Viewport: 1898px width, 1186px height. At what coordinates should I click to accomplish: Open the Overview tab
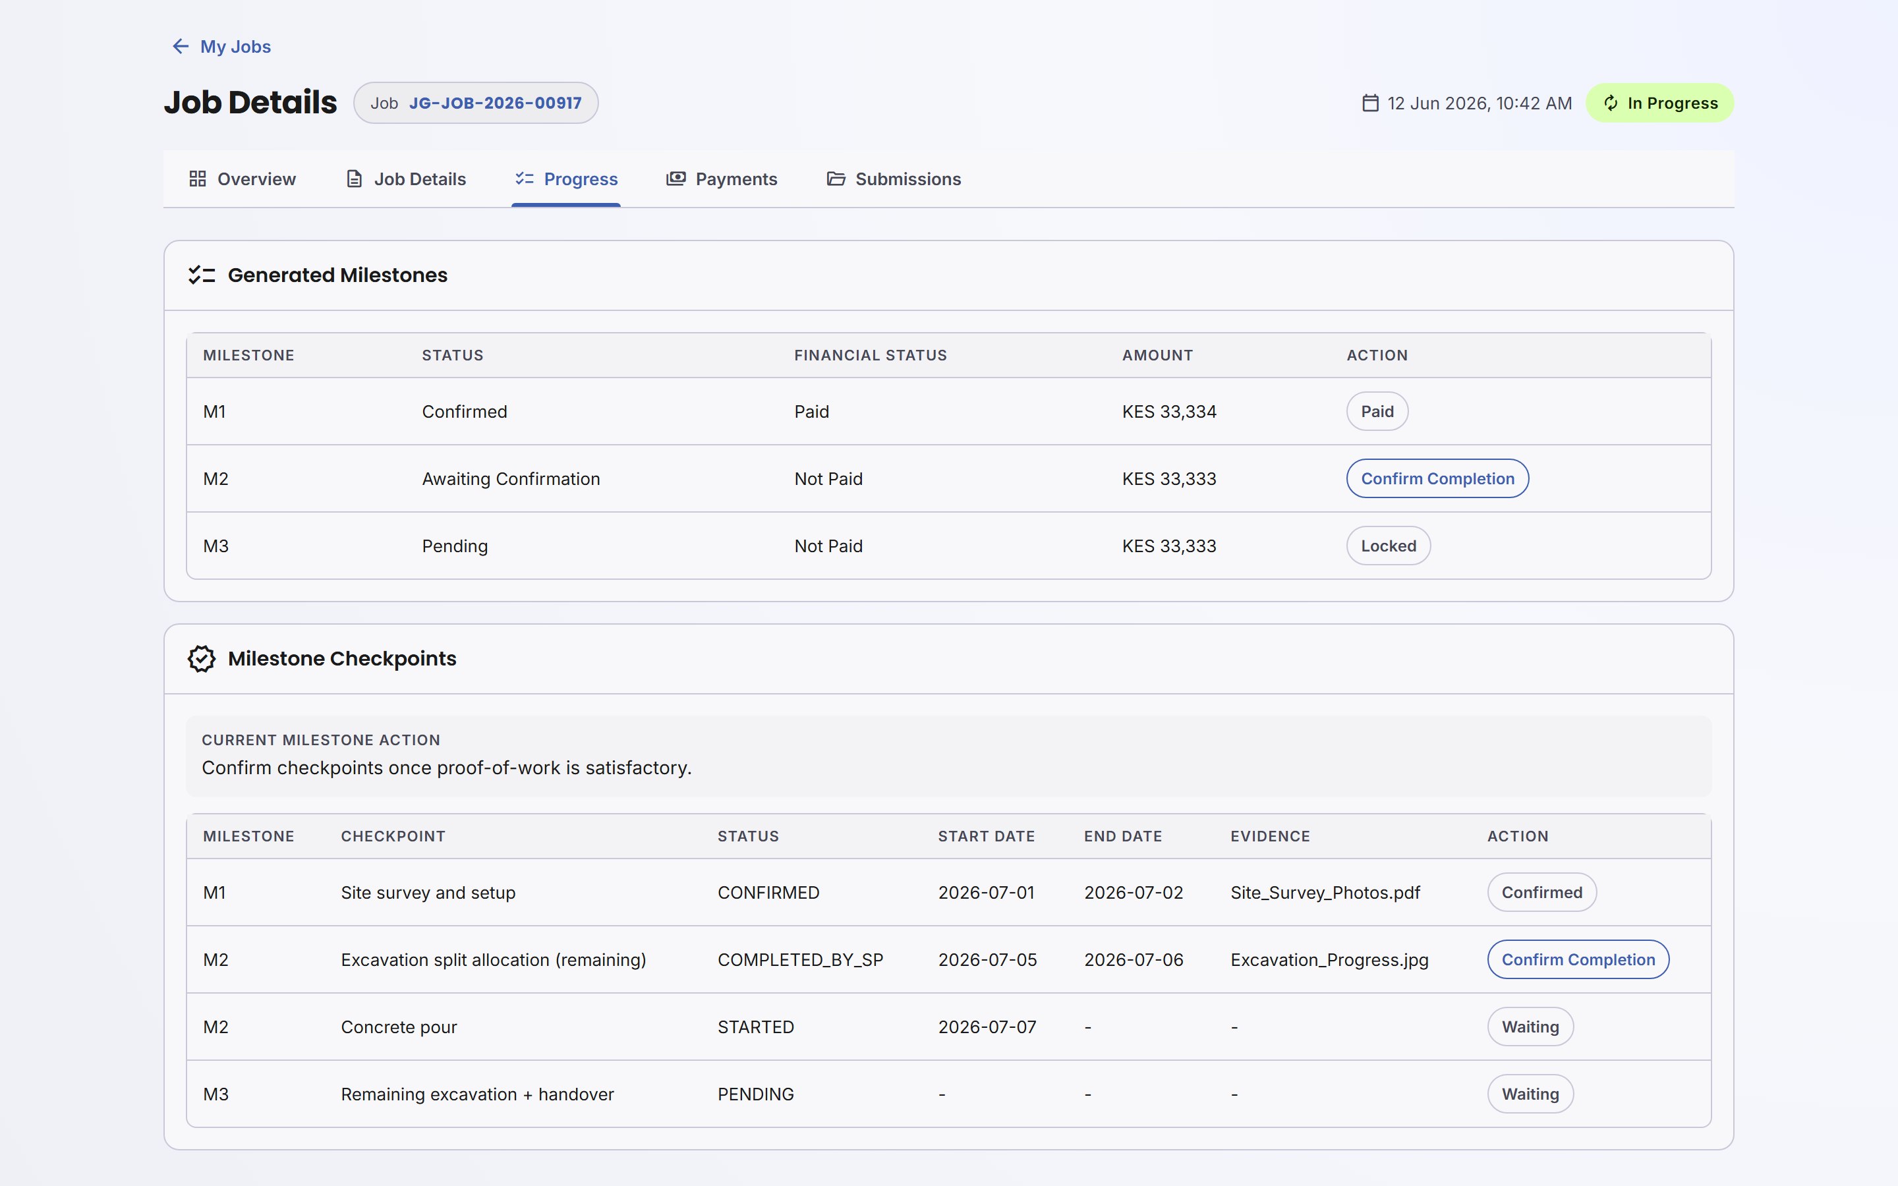(x=243, y=179)
